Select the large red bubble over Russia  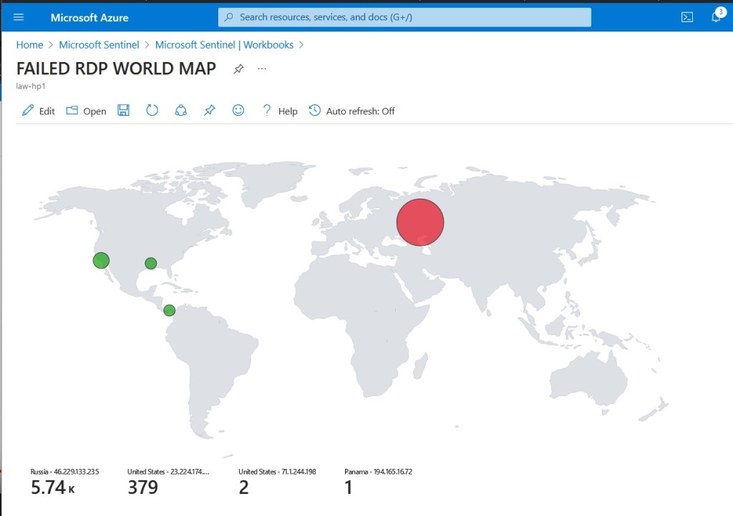coord(420,222)
